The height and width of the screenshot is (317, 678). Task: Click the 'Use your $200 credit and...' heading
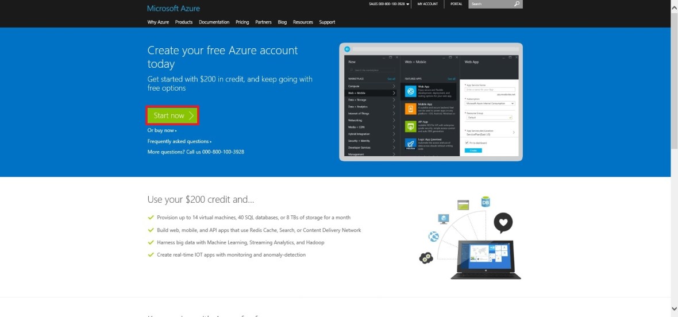tap(201, 199)
